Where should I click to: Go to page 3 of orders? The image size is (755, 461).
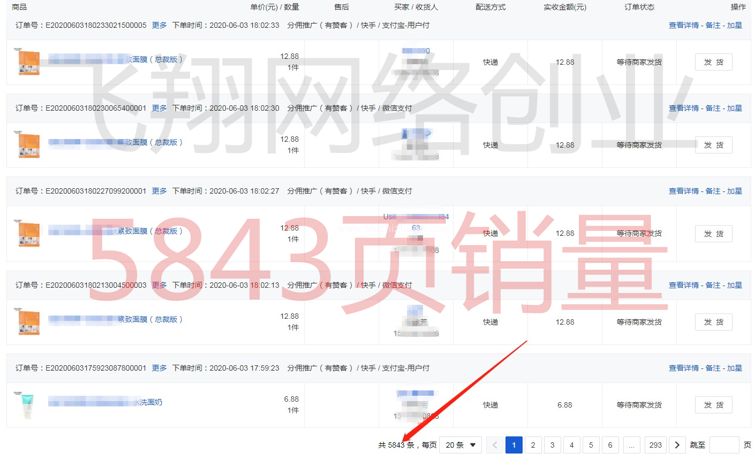tap(552, 445)
